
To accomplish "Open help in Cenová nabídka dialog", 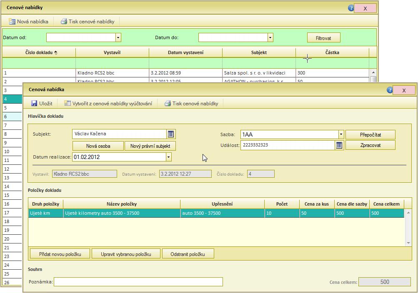I will point(390,90).
